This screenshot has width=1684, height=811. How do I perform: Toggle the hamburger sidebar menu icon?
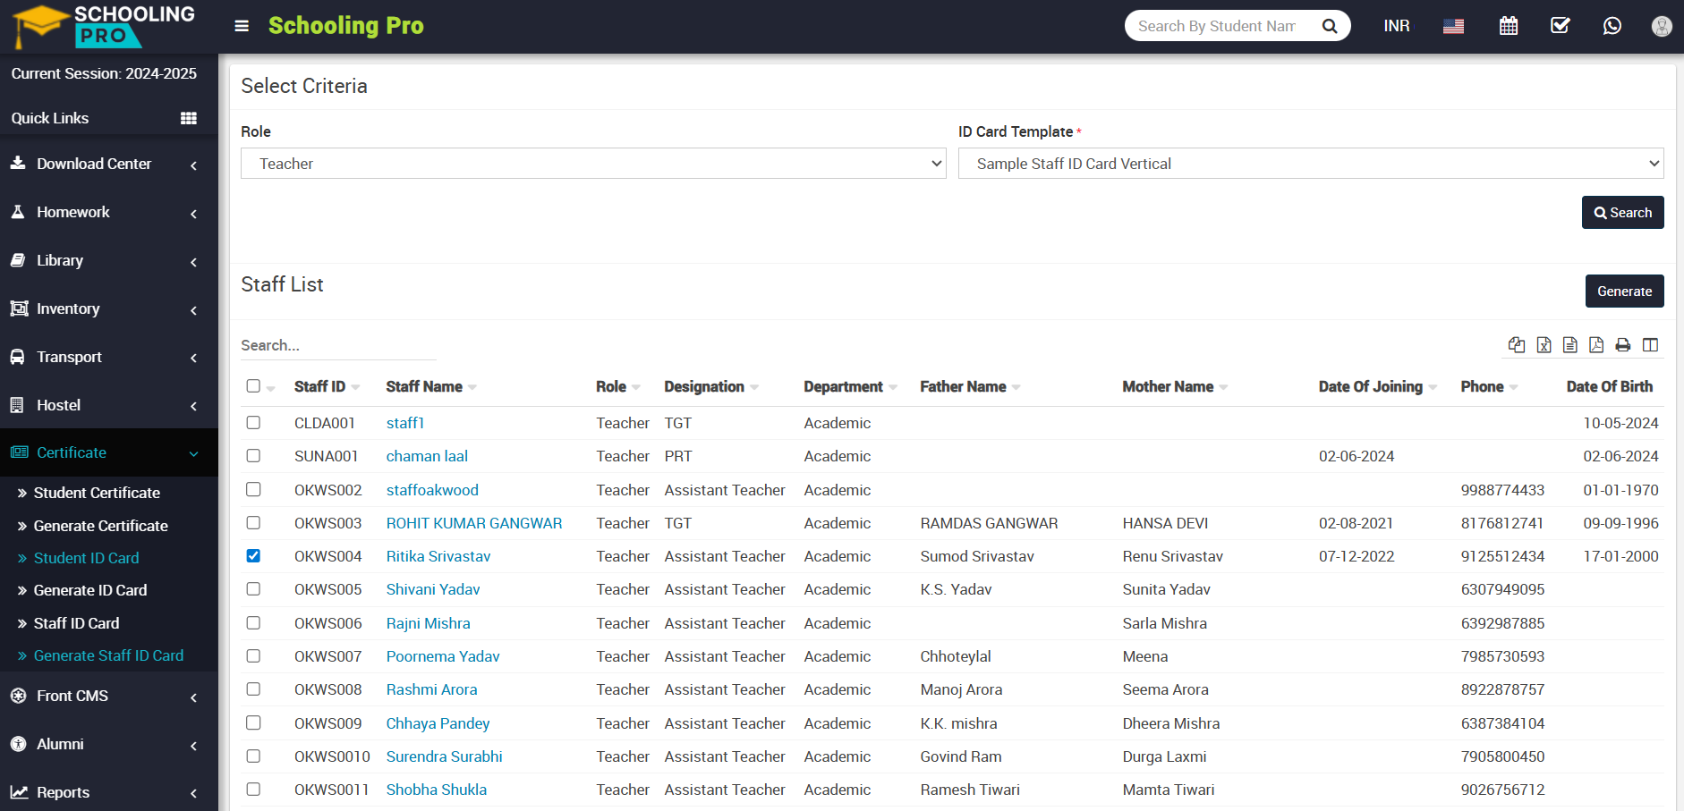(242, 26)
